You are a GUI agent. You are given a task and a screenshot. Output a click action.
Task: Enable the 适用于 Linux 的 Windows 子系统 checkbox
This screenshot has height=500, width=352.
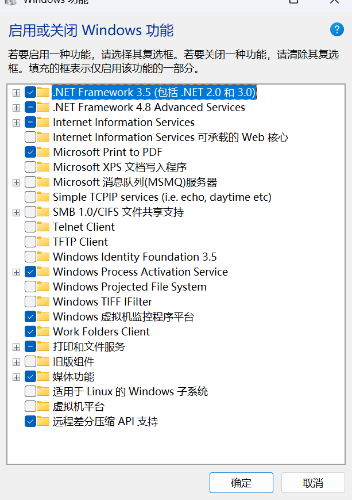click(30, 391)
